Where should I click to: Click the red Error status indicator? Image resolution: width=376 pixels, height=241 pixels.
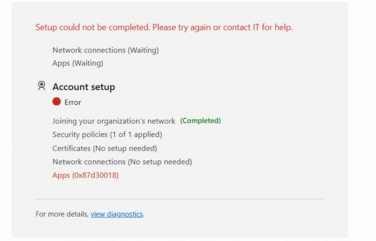57,102
